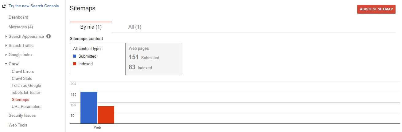Expand the Google Index section arrow
This screenshot has width=402, height=132.
click(x=6, y=55)
